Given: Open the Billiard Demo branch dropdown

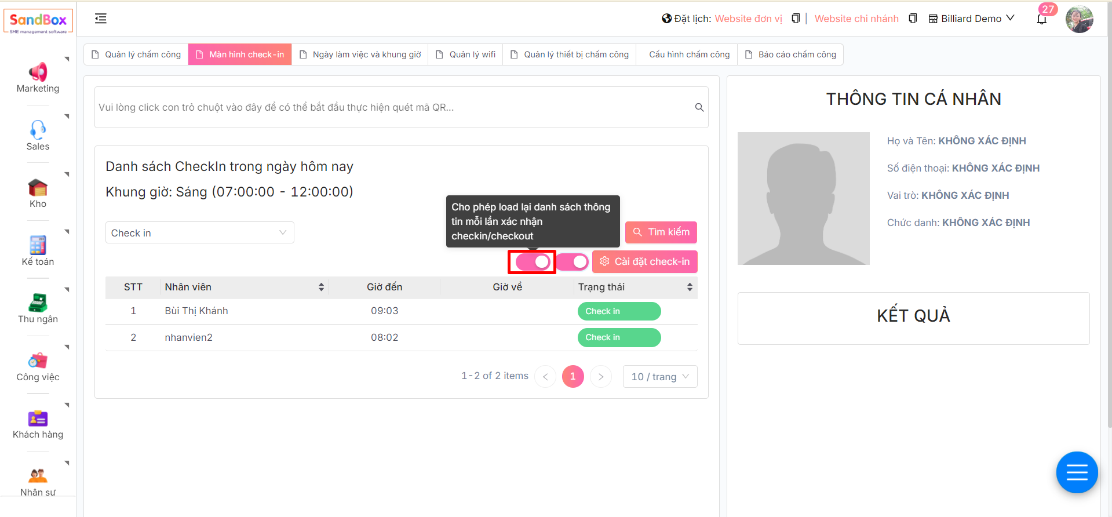Looking at the screenshot, I should [971, 19].
